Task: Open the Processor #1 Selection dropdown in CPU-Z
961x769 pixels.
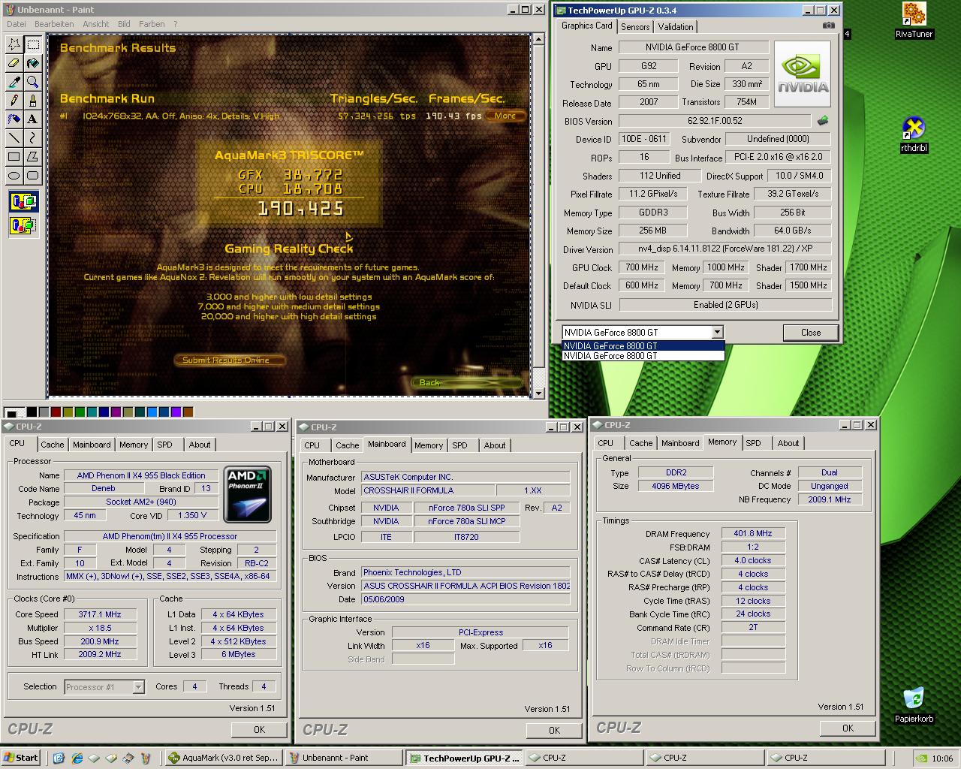Action: 138,686
